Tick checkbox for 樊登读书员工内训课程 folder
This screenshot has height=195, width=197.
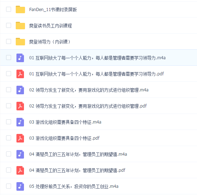(9, 25)
